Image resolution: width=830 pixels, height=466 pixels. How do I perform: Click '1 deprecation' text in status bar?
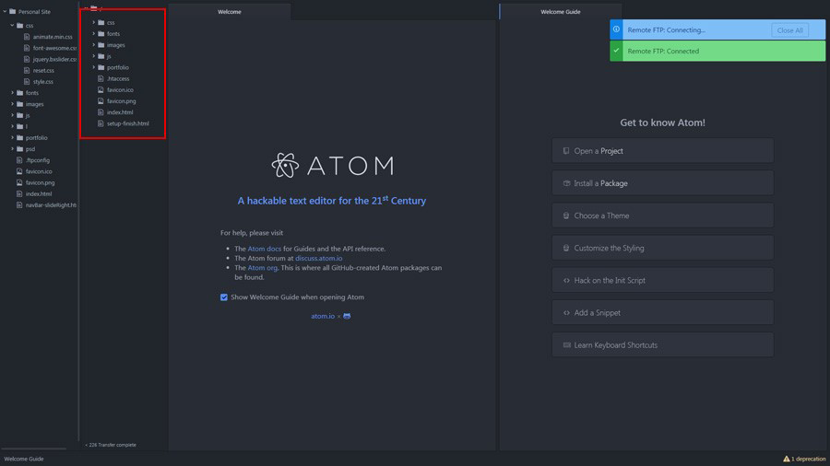coord(808,459)
